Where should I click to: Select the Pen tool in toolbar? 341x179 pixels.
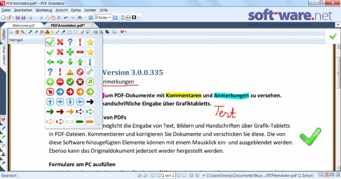[x=30, y=32]
